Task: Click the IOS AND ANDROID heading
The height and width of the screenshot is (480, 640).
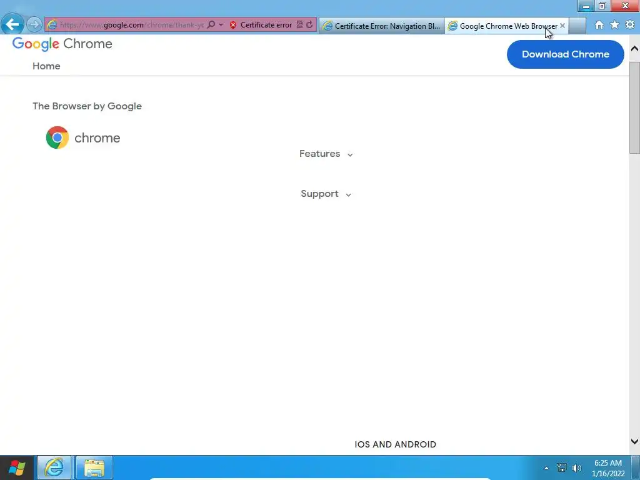Action: [x=395, y=444]
